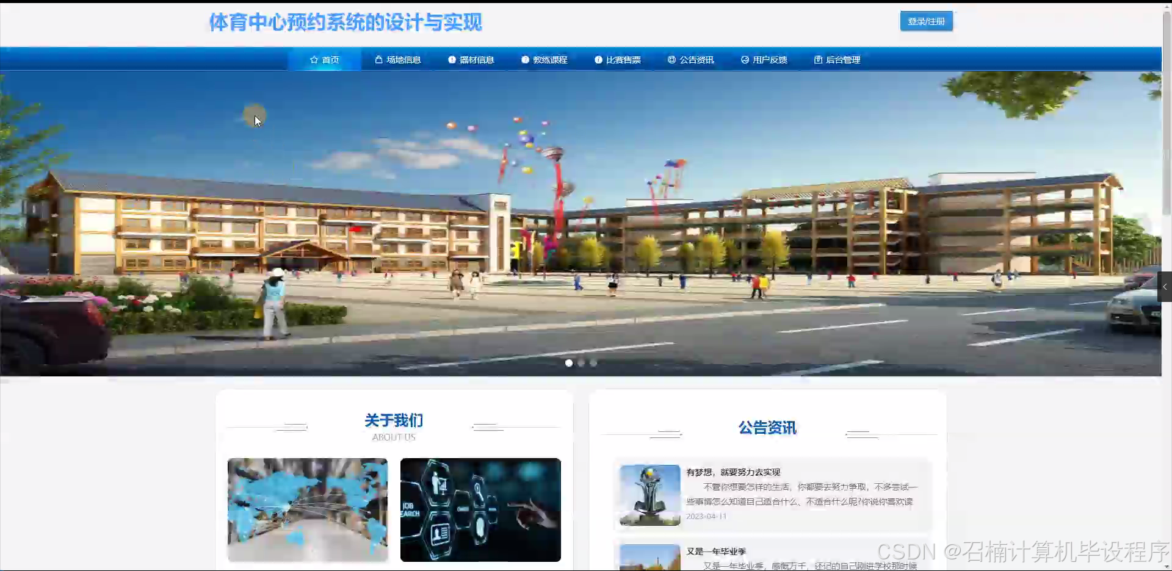Go to 后台管理 in the navigation bar
The height and width of the screenshot is (571, 1172).
click(x=837, y=60)
